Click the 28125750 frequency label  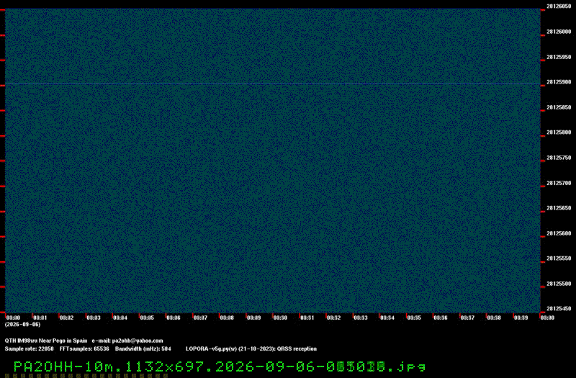(559, 158)
